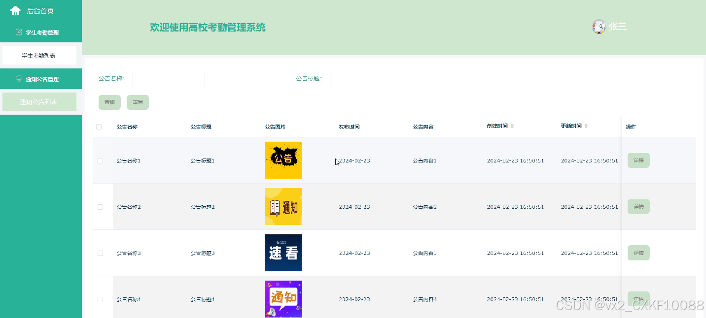The image size is (706, 318).
Task: Click the 发布时间 date in 公告名称3 row
Action: (354, 253)
